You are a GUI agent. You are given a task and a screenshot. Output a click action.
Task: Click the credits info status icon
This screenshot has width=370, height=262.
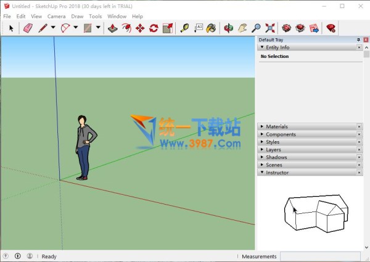tap(18, 256)
